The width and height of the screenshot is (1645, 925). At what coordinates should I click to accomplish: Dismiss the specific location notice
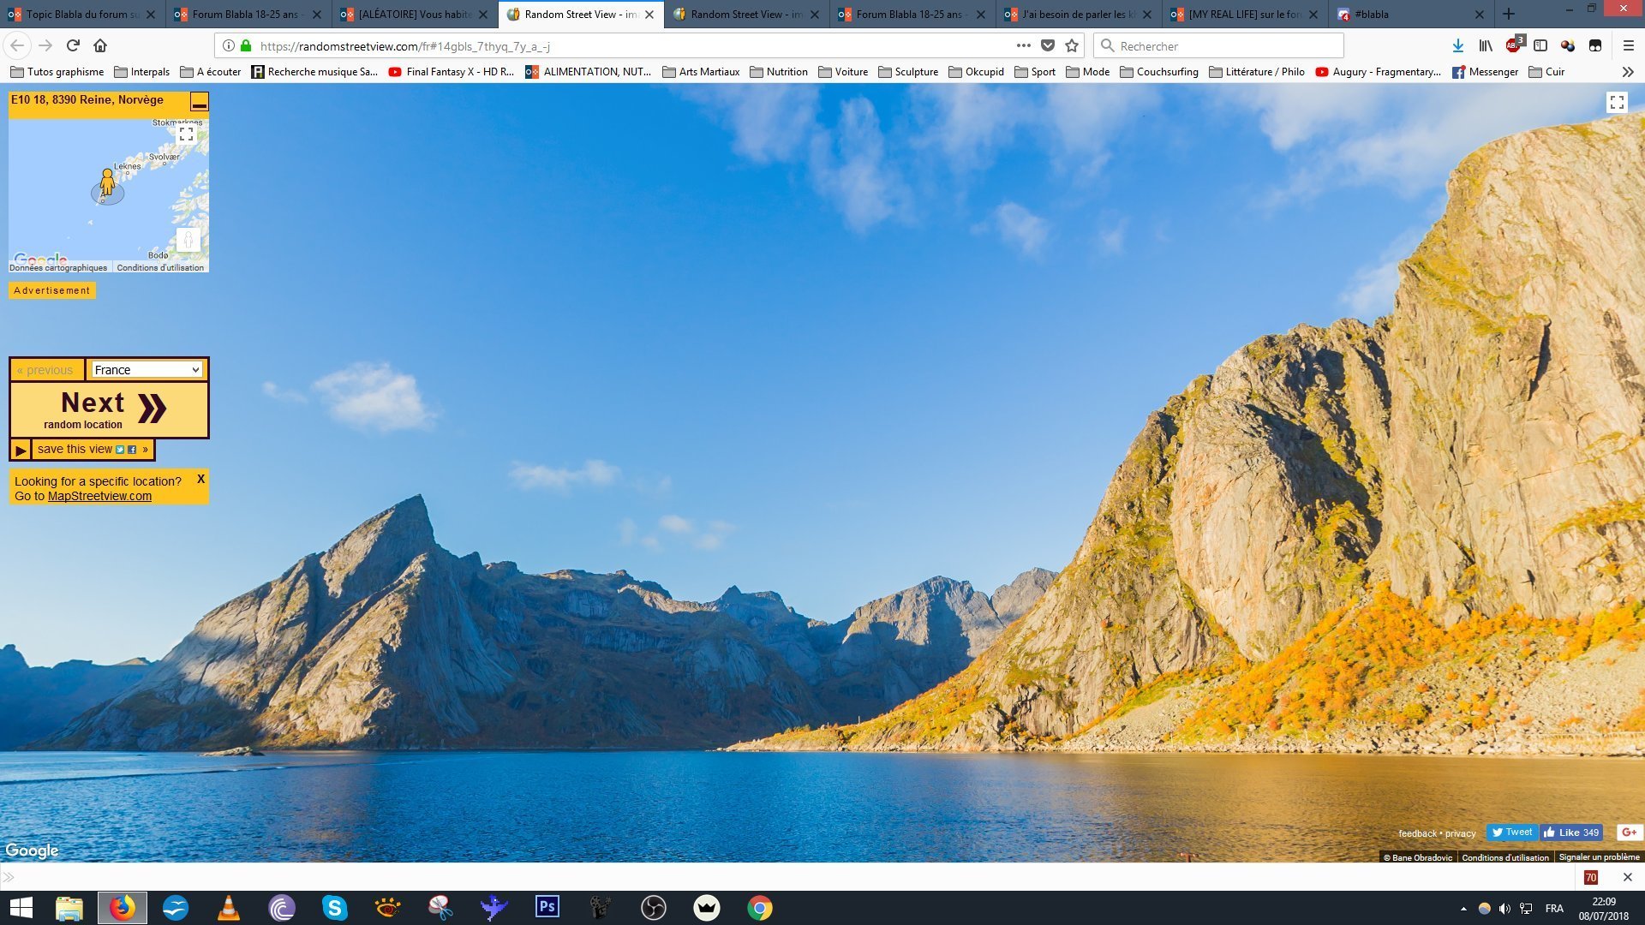(200, 479)
